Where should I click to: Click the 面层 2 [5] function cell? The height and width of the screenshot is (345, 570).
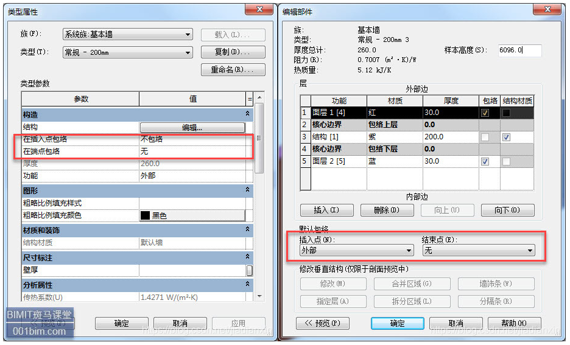pyautogui.click(x=339, y=161)
